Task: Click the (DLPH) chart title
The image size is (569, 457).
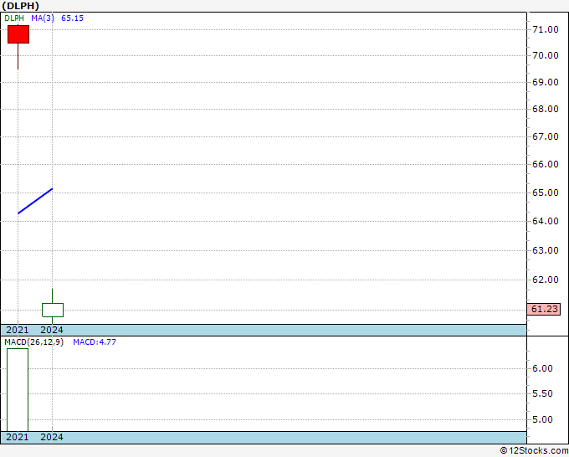Action: click(x=20, y=6)
